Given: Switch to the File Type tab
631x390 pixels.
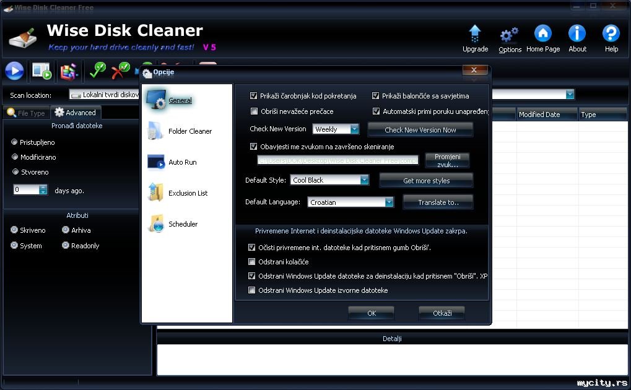Looking at the screenshot, I should click(27, 113).
